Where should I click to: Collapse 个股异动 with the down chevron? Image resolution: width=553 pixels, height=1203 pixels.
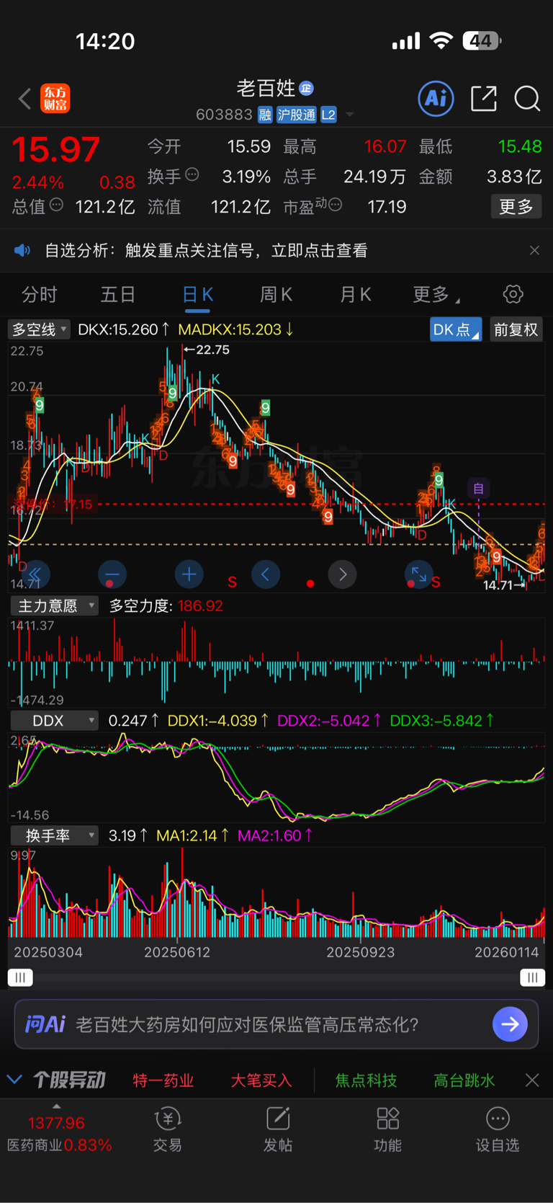coord(14,1080)
